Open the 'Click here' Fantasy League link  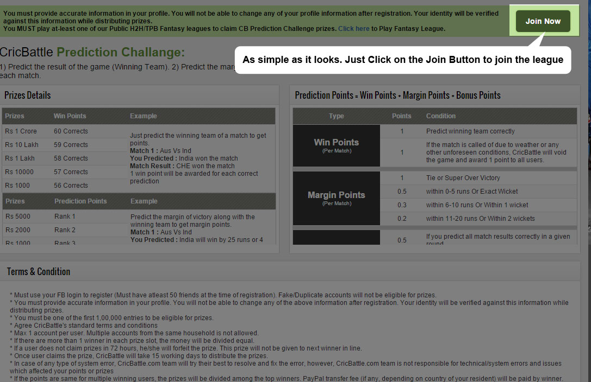(x=353, y=29)
